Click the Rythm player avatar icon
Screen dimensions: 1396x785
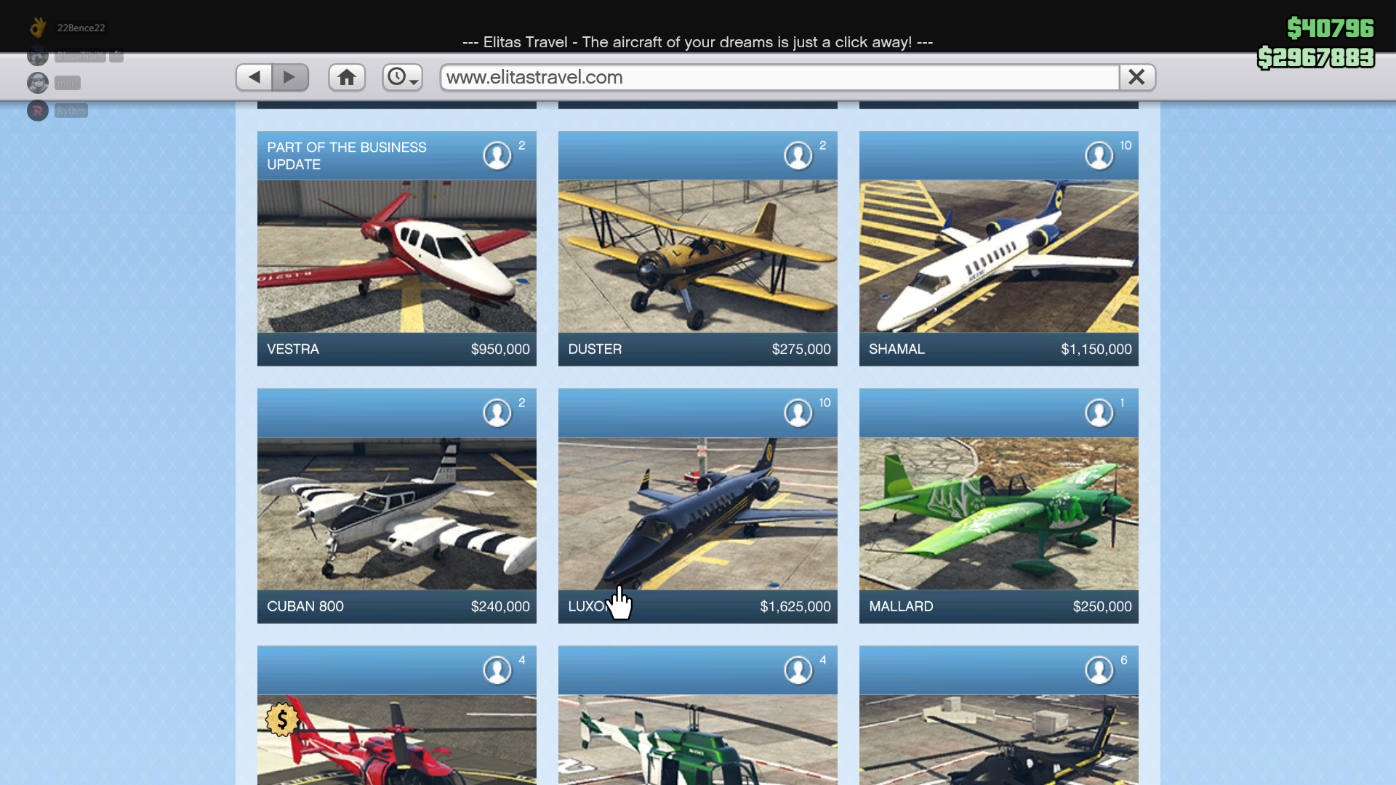pos(38,110)
